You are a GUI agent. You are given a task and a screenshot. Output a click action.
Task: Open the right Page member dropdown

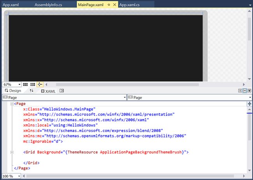(250, 98)
